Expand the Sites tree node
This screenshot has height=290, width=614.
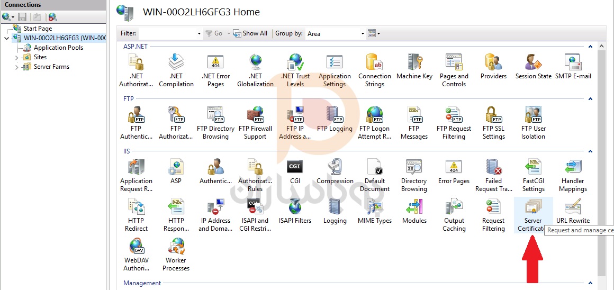[x=16, y=57]
